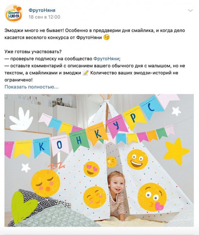
Task: Click the post timestamp 18 сен в 12:00
Action: [44, 17]
